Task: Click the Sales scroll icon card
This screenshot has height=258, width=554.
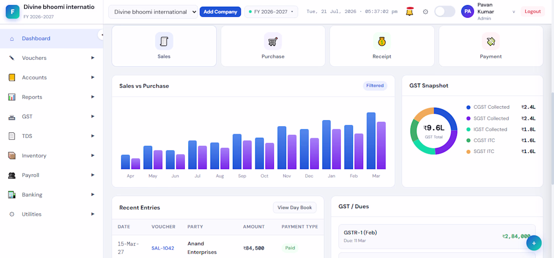Action: (x=164, y=46)
